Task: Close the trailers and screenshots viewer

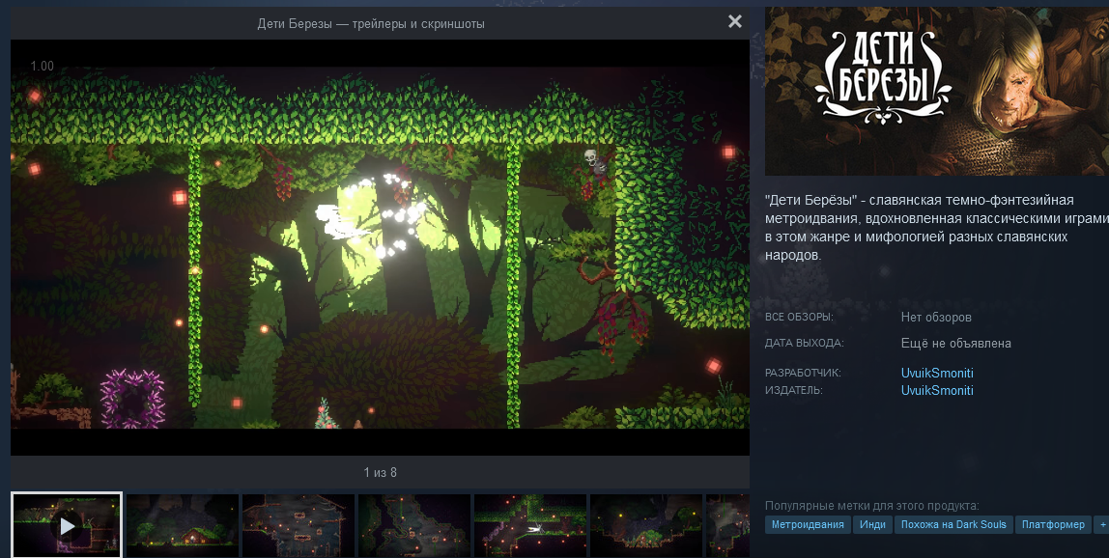Action: [x=735, y=21]
